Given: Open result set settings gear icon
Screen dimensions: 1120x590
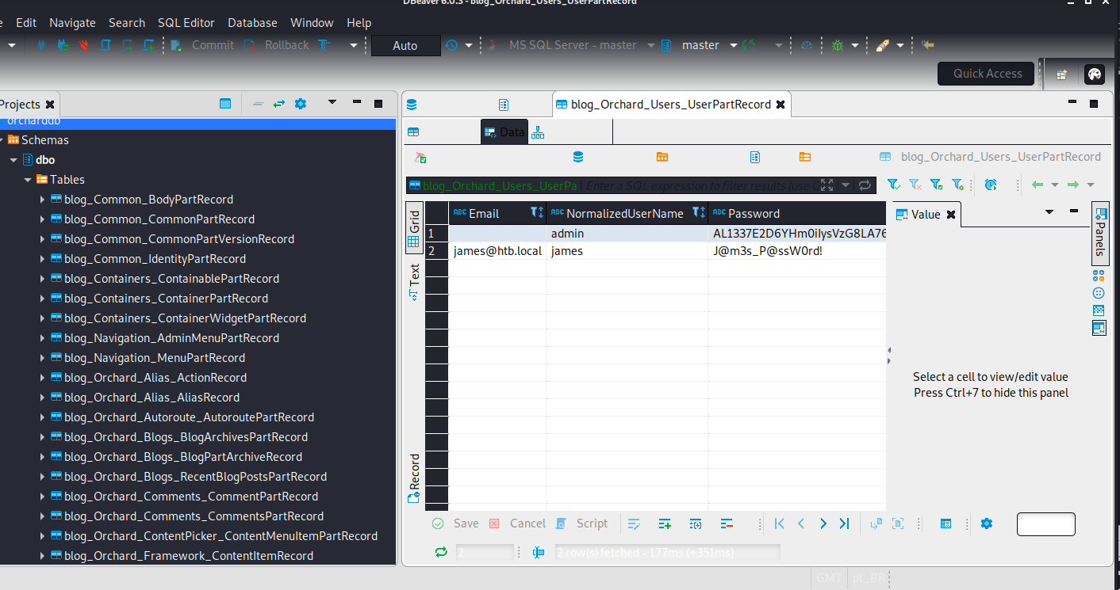Looking at the screenshot, I should (987, 523).
